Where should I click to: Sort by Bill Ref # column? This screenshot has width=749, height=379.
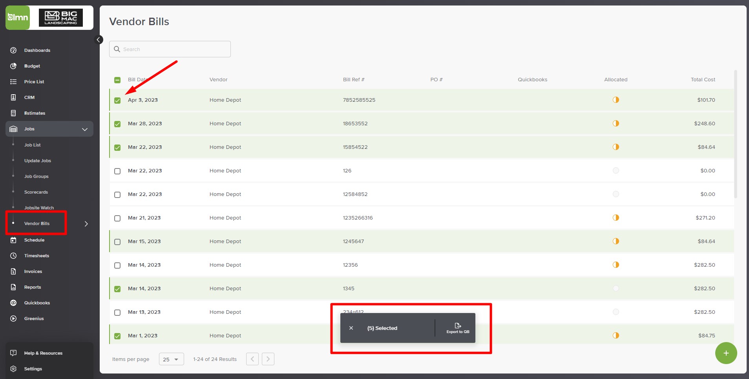pyautogui.click(x=354, y=79)
